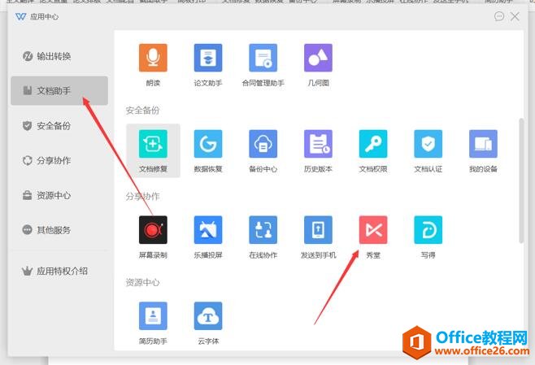535x365 pixels.
Task: Open 乐播投屏 screen casting
Action: 208,230
